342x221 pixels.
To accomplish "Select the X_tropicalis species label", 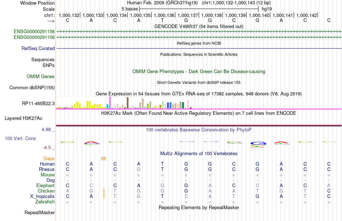I will (42, 197).
